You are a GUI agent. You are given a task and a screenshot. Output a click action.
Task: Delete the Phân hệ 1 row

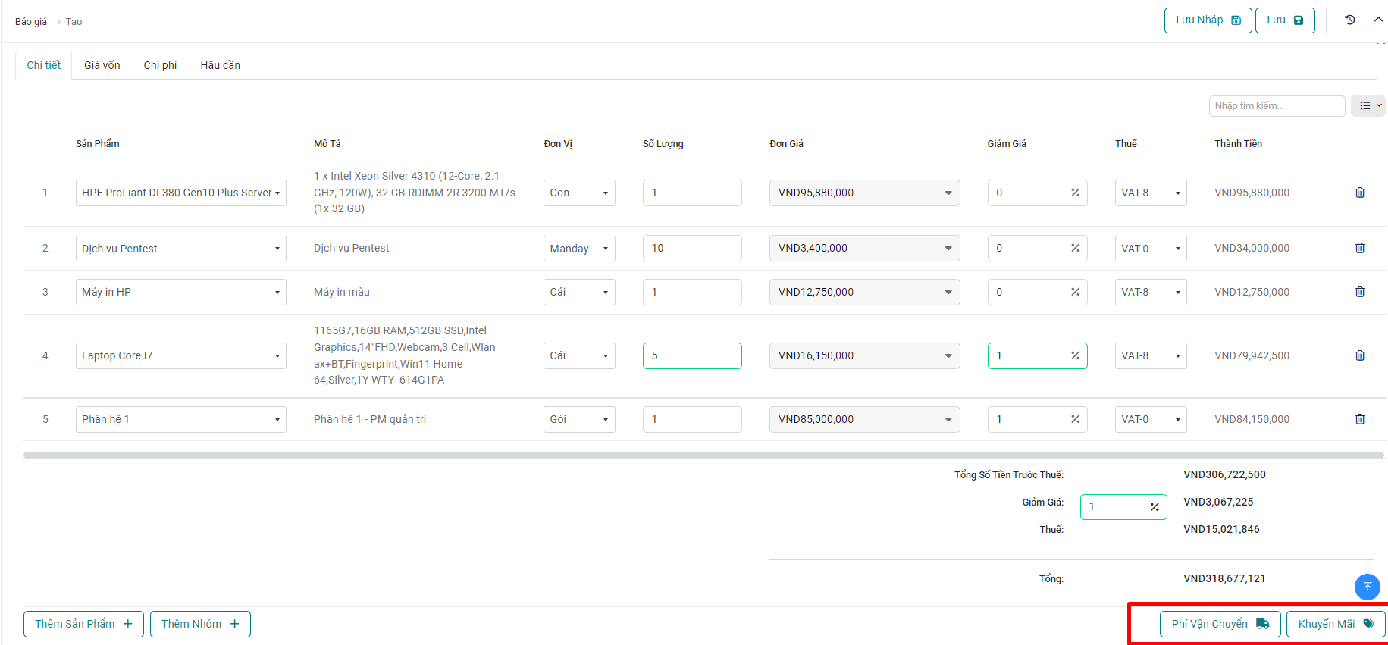click(x=1359, y=419)
